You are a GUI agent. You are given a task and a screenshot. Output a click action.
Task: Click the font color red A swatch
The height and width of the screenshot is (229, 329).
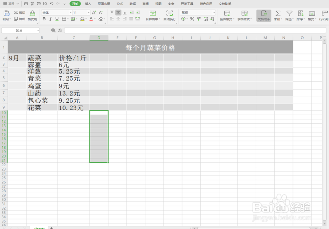[91, 19]
